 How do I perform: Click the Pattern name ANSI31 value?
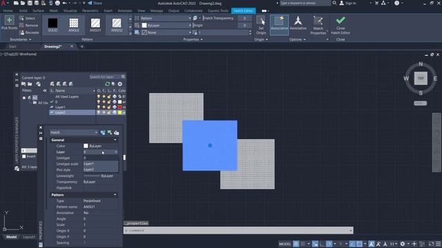89,207
